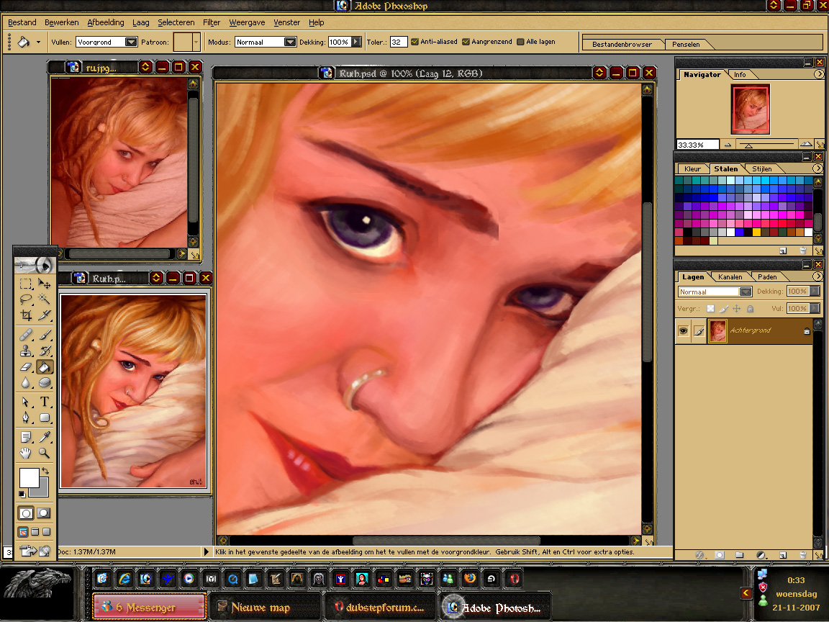
Task: Open the Modus dropdown showing Normaal
Action: click(x=290, y=42)
